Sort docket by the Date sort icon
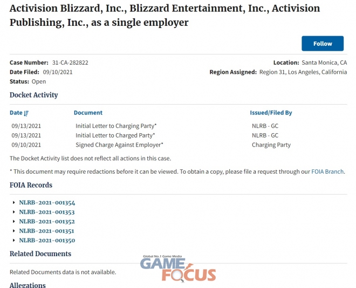This screenshot has height=288, width=356. click(26, 113)
